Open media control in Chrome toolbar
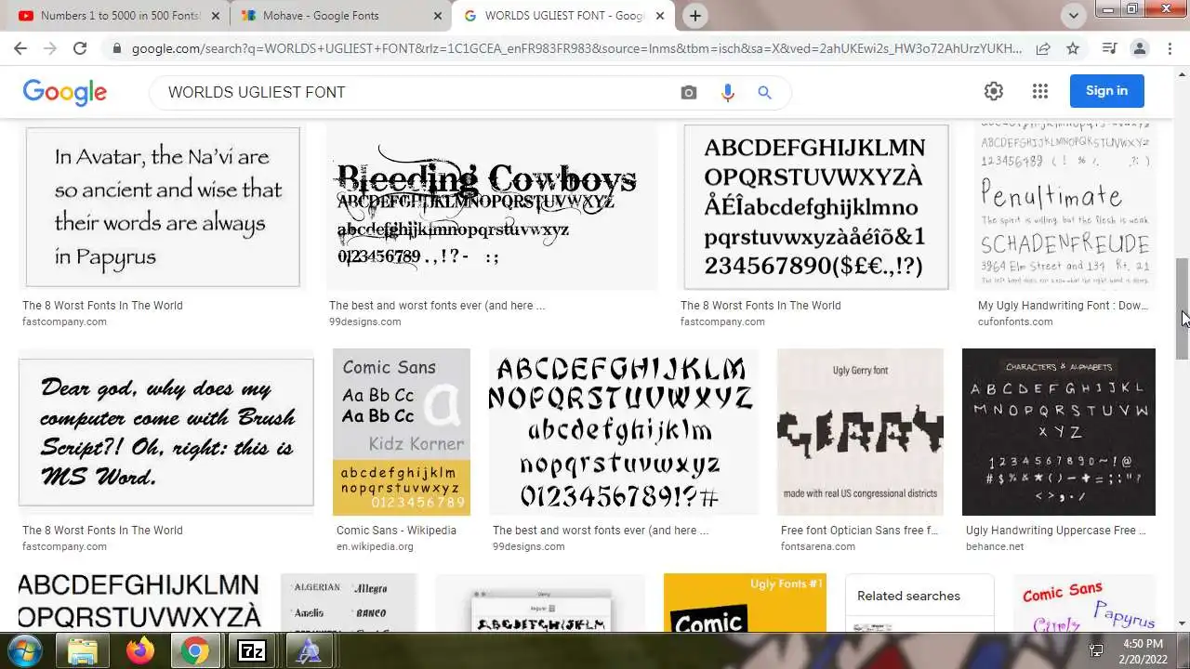 tap(1109, 48)
